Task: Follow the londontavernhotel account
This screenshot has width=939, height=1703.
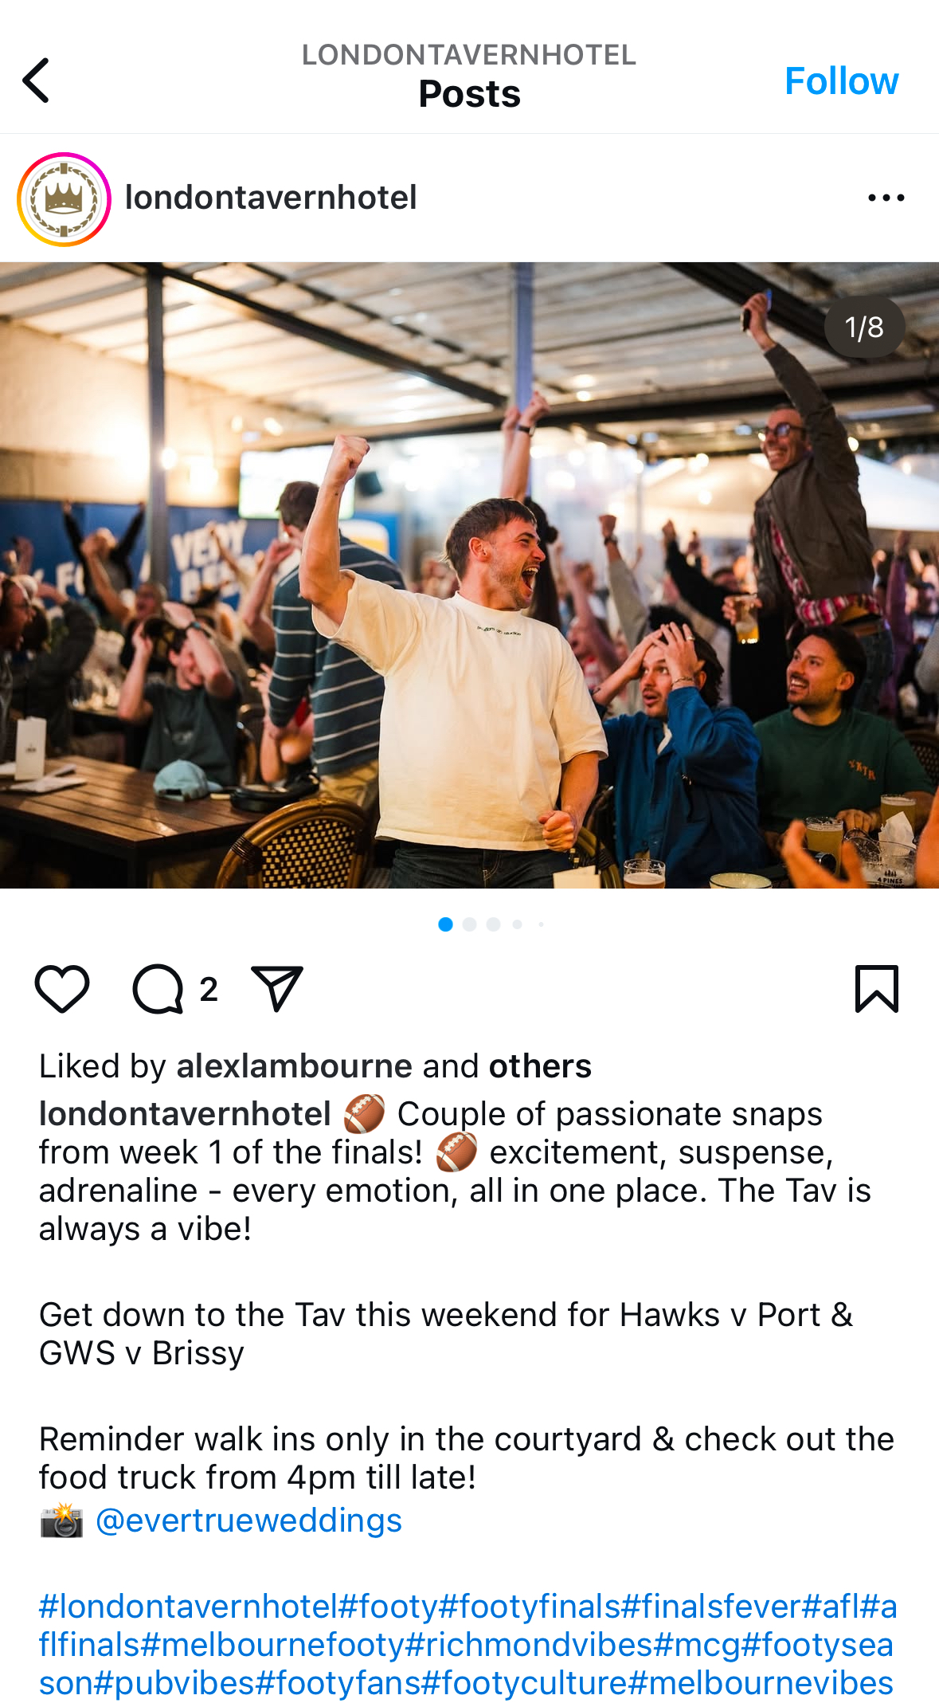Action: coord(841,80)
